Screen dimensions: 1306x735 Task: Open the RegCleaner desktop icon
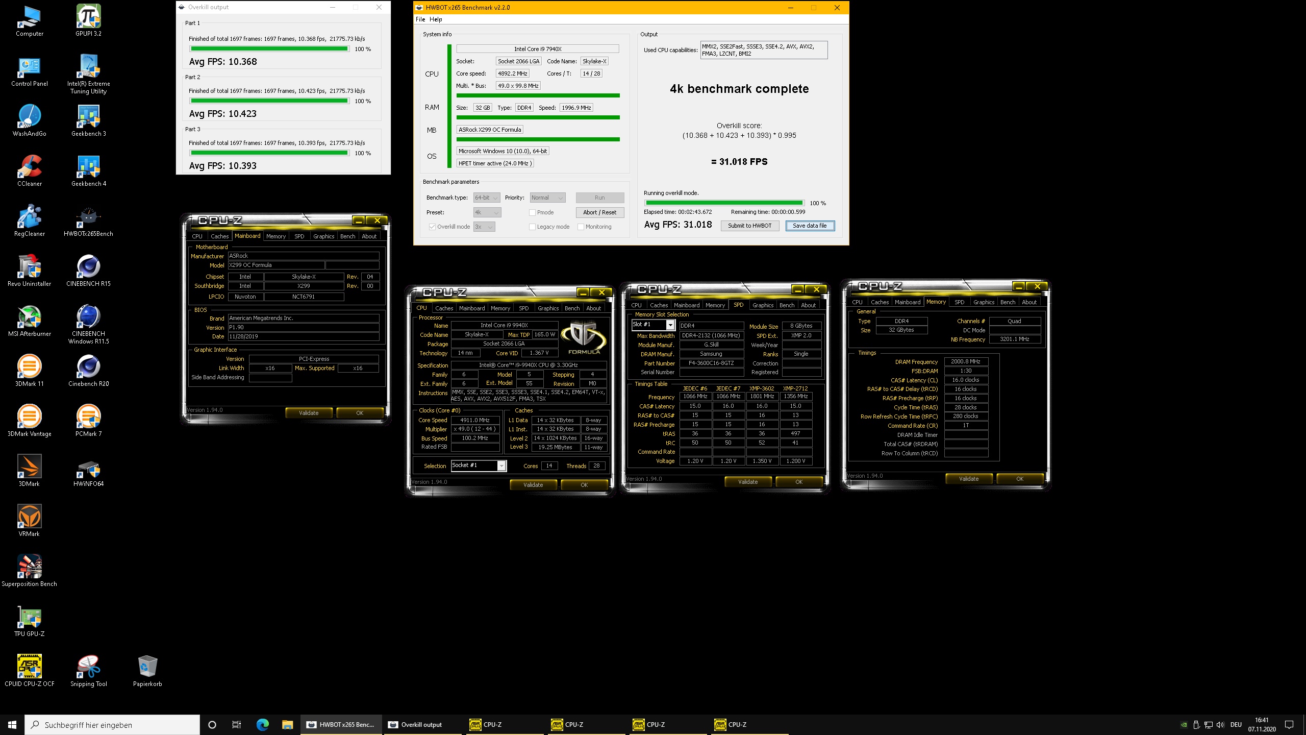click(29, 220)
